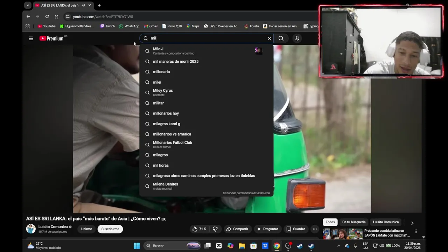The height and width of the screenshot is (252, 448).
Task: Open a new browser tab
Action: coord(99,5)
